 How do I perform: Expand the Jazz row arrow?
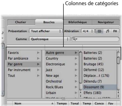click(x=76, y=70)
